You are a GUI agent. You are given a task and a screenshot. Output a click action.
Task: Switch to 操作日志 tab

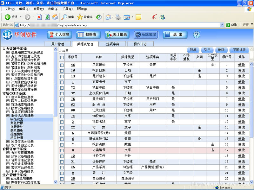click(140, 44)
